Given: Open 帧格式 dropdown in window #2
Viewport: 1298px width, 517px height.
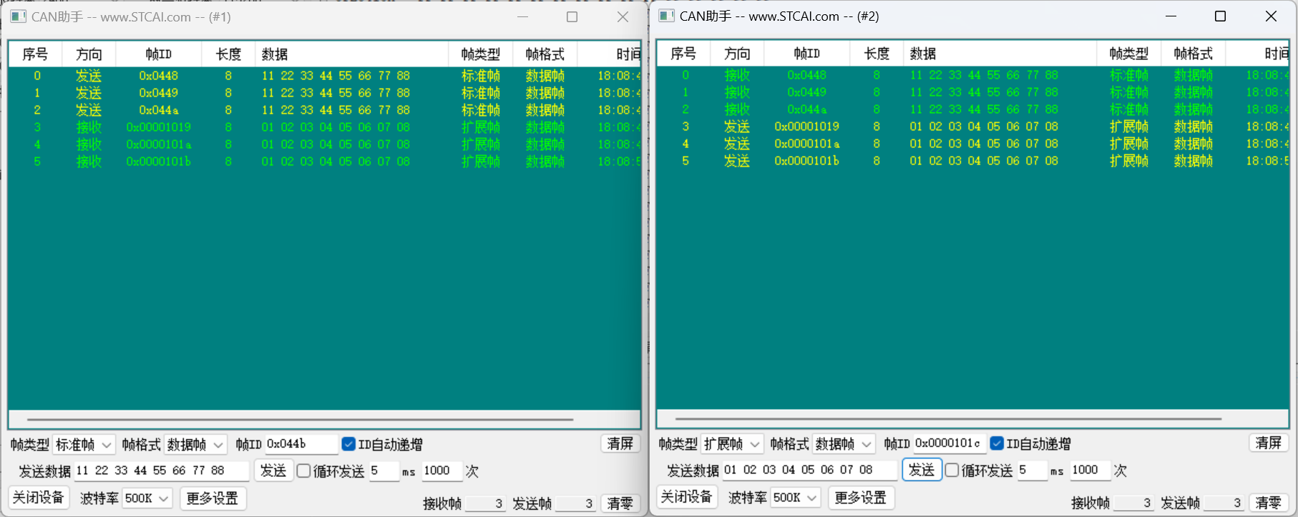Looking at the screenshot, I should pyautogui.click(x=844, y=444).
